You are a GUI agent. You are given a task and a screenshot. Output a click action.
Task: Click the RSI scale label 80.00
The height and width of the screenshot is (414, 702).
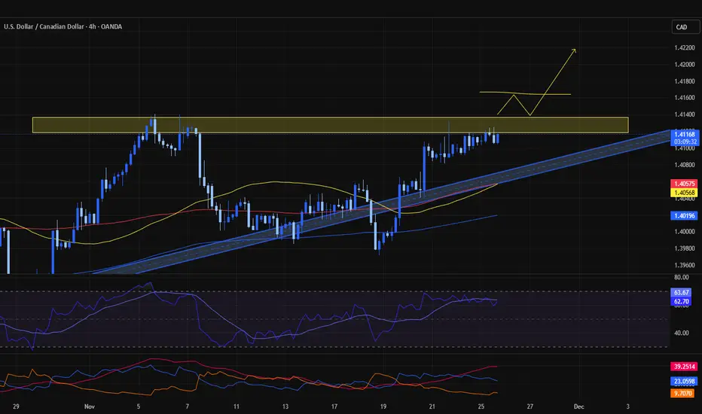pyautogui.click(x=682, y=278)
